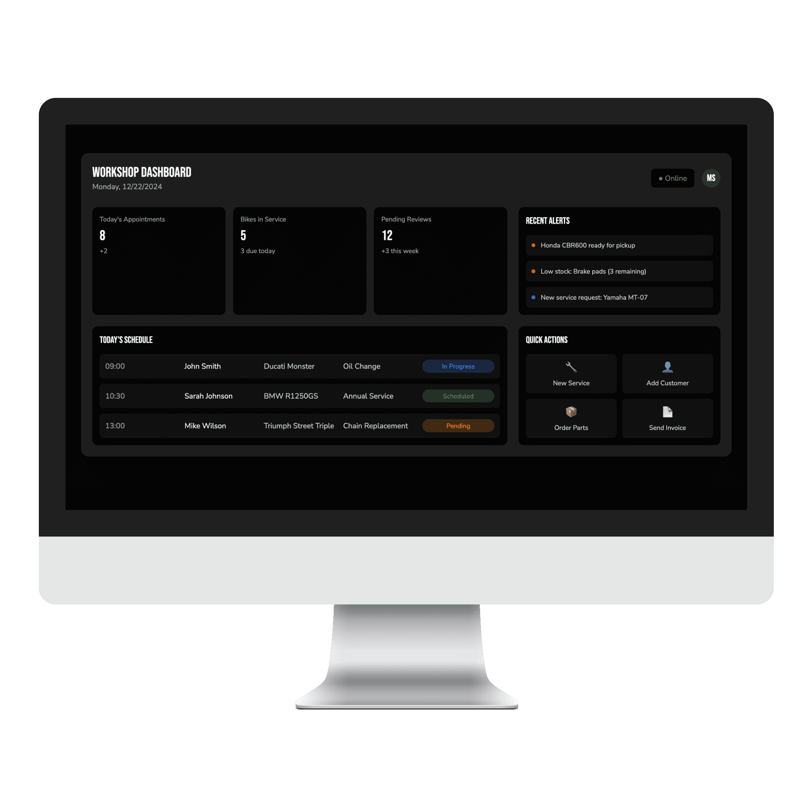Toggle the In Progress status for John Smith

pos(459,365)
